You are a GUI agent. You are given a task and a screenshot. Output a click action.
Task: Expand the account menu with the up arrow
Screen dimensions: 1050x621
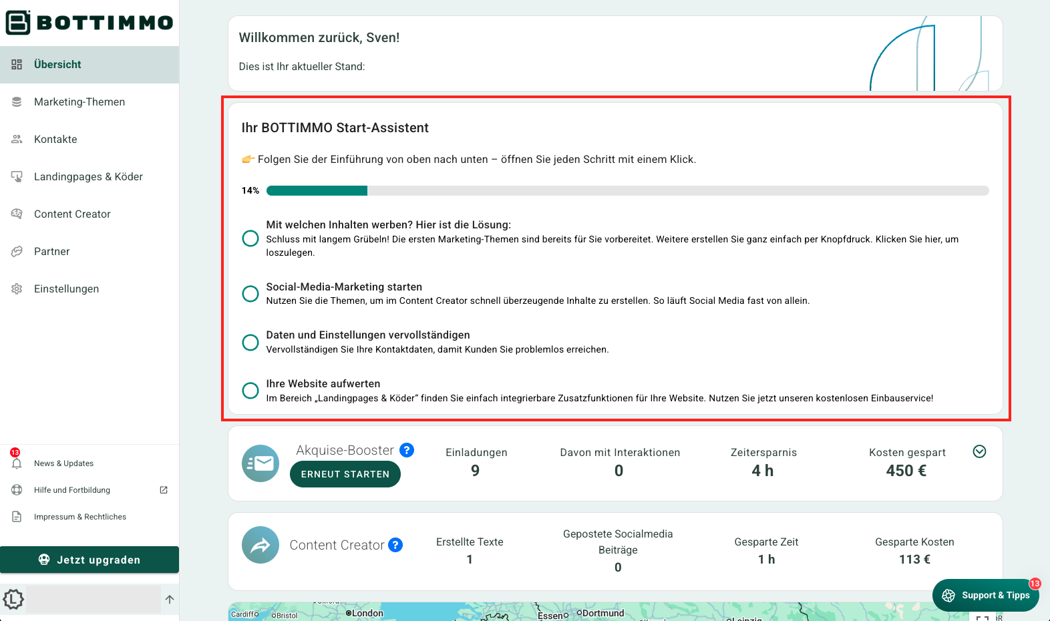click(x=170, y=599)
